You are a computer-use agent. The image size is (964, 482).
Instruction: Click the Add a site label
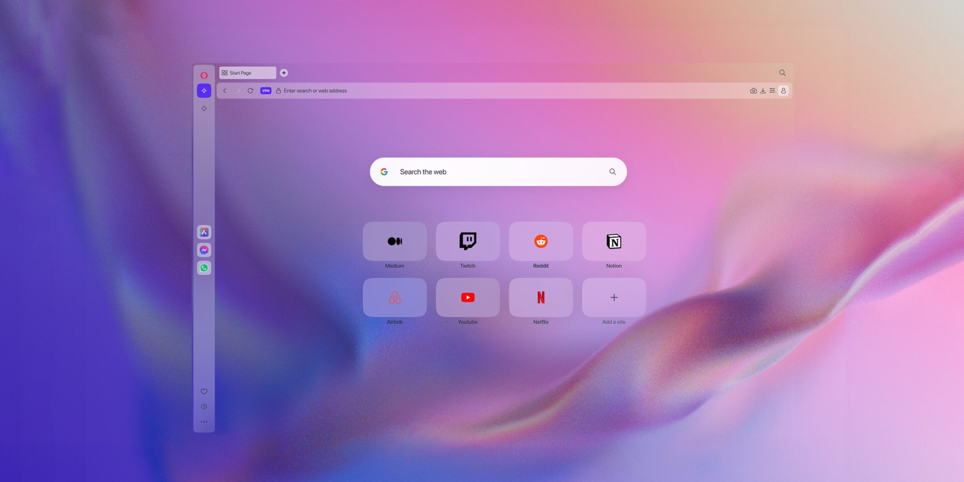(614, 322)
